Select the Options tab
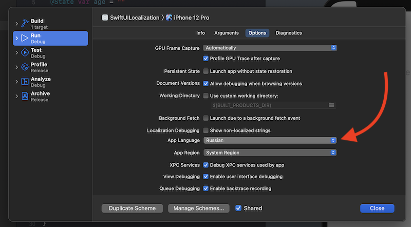 257,33
